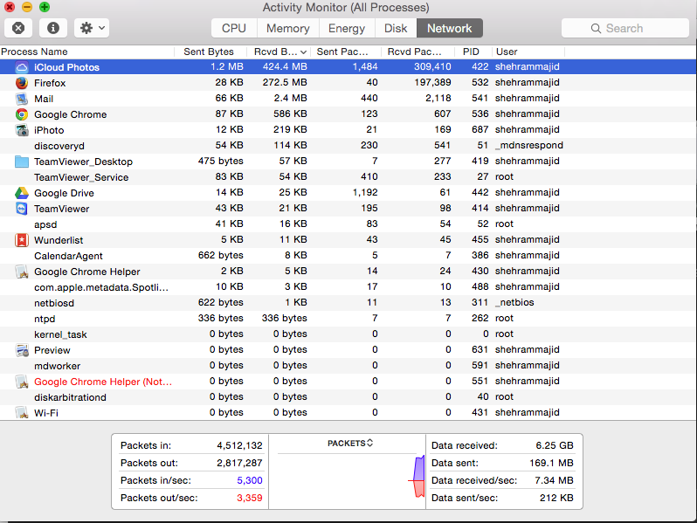Click the Packets in/sec value 5,300

pos(250,480)
